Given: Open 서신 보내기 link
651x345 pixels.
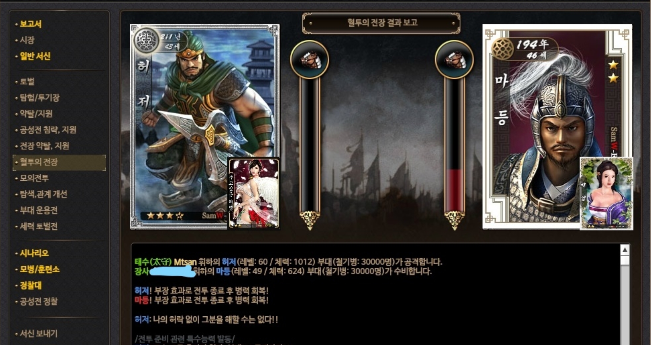Looking at the screenshot, I should [x=39, y=333].
